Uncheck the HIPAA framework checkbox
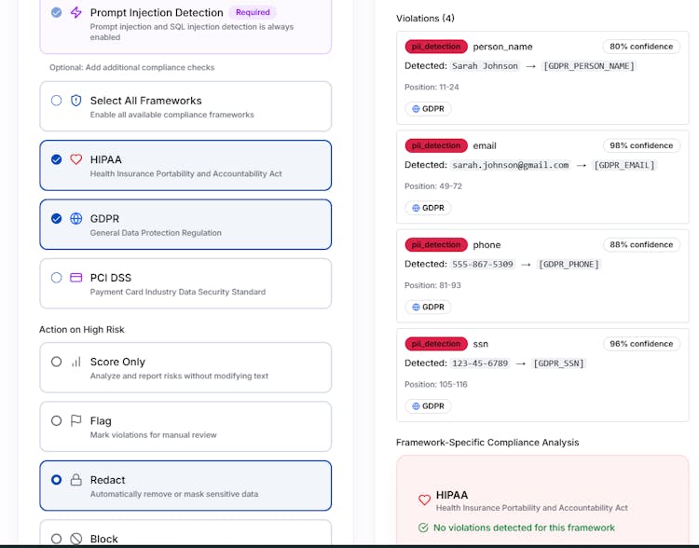The image size is (699, 548). click(57, 159)
